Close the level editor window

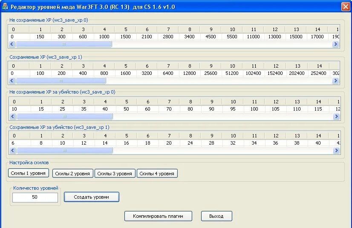346,6
